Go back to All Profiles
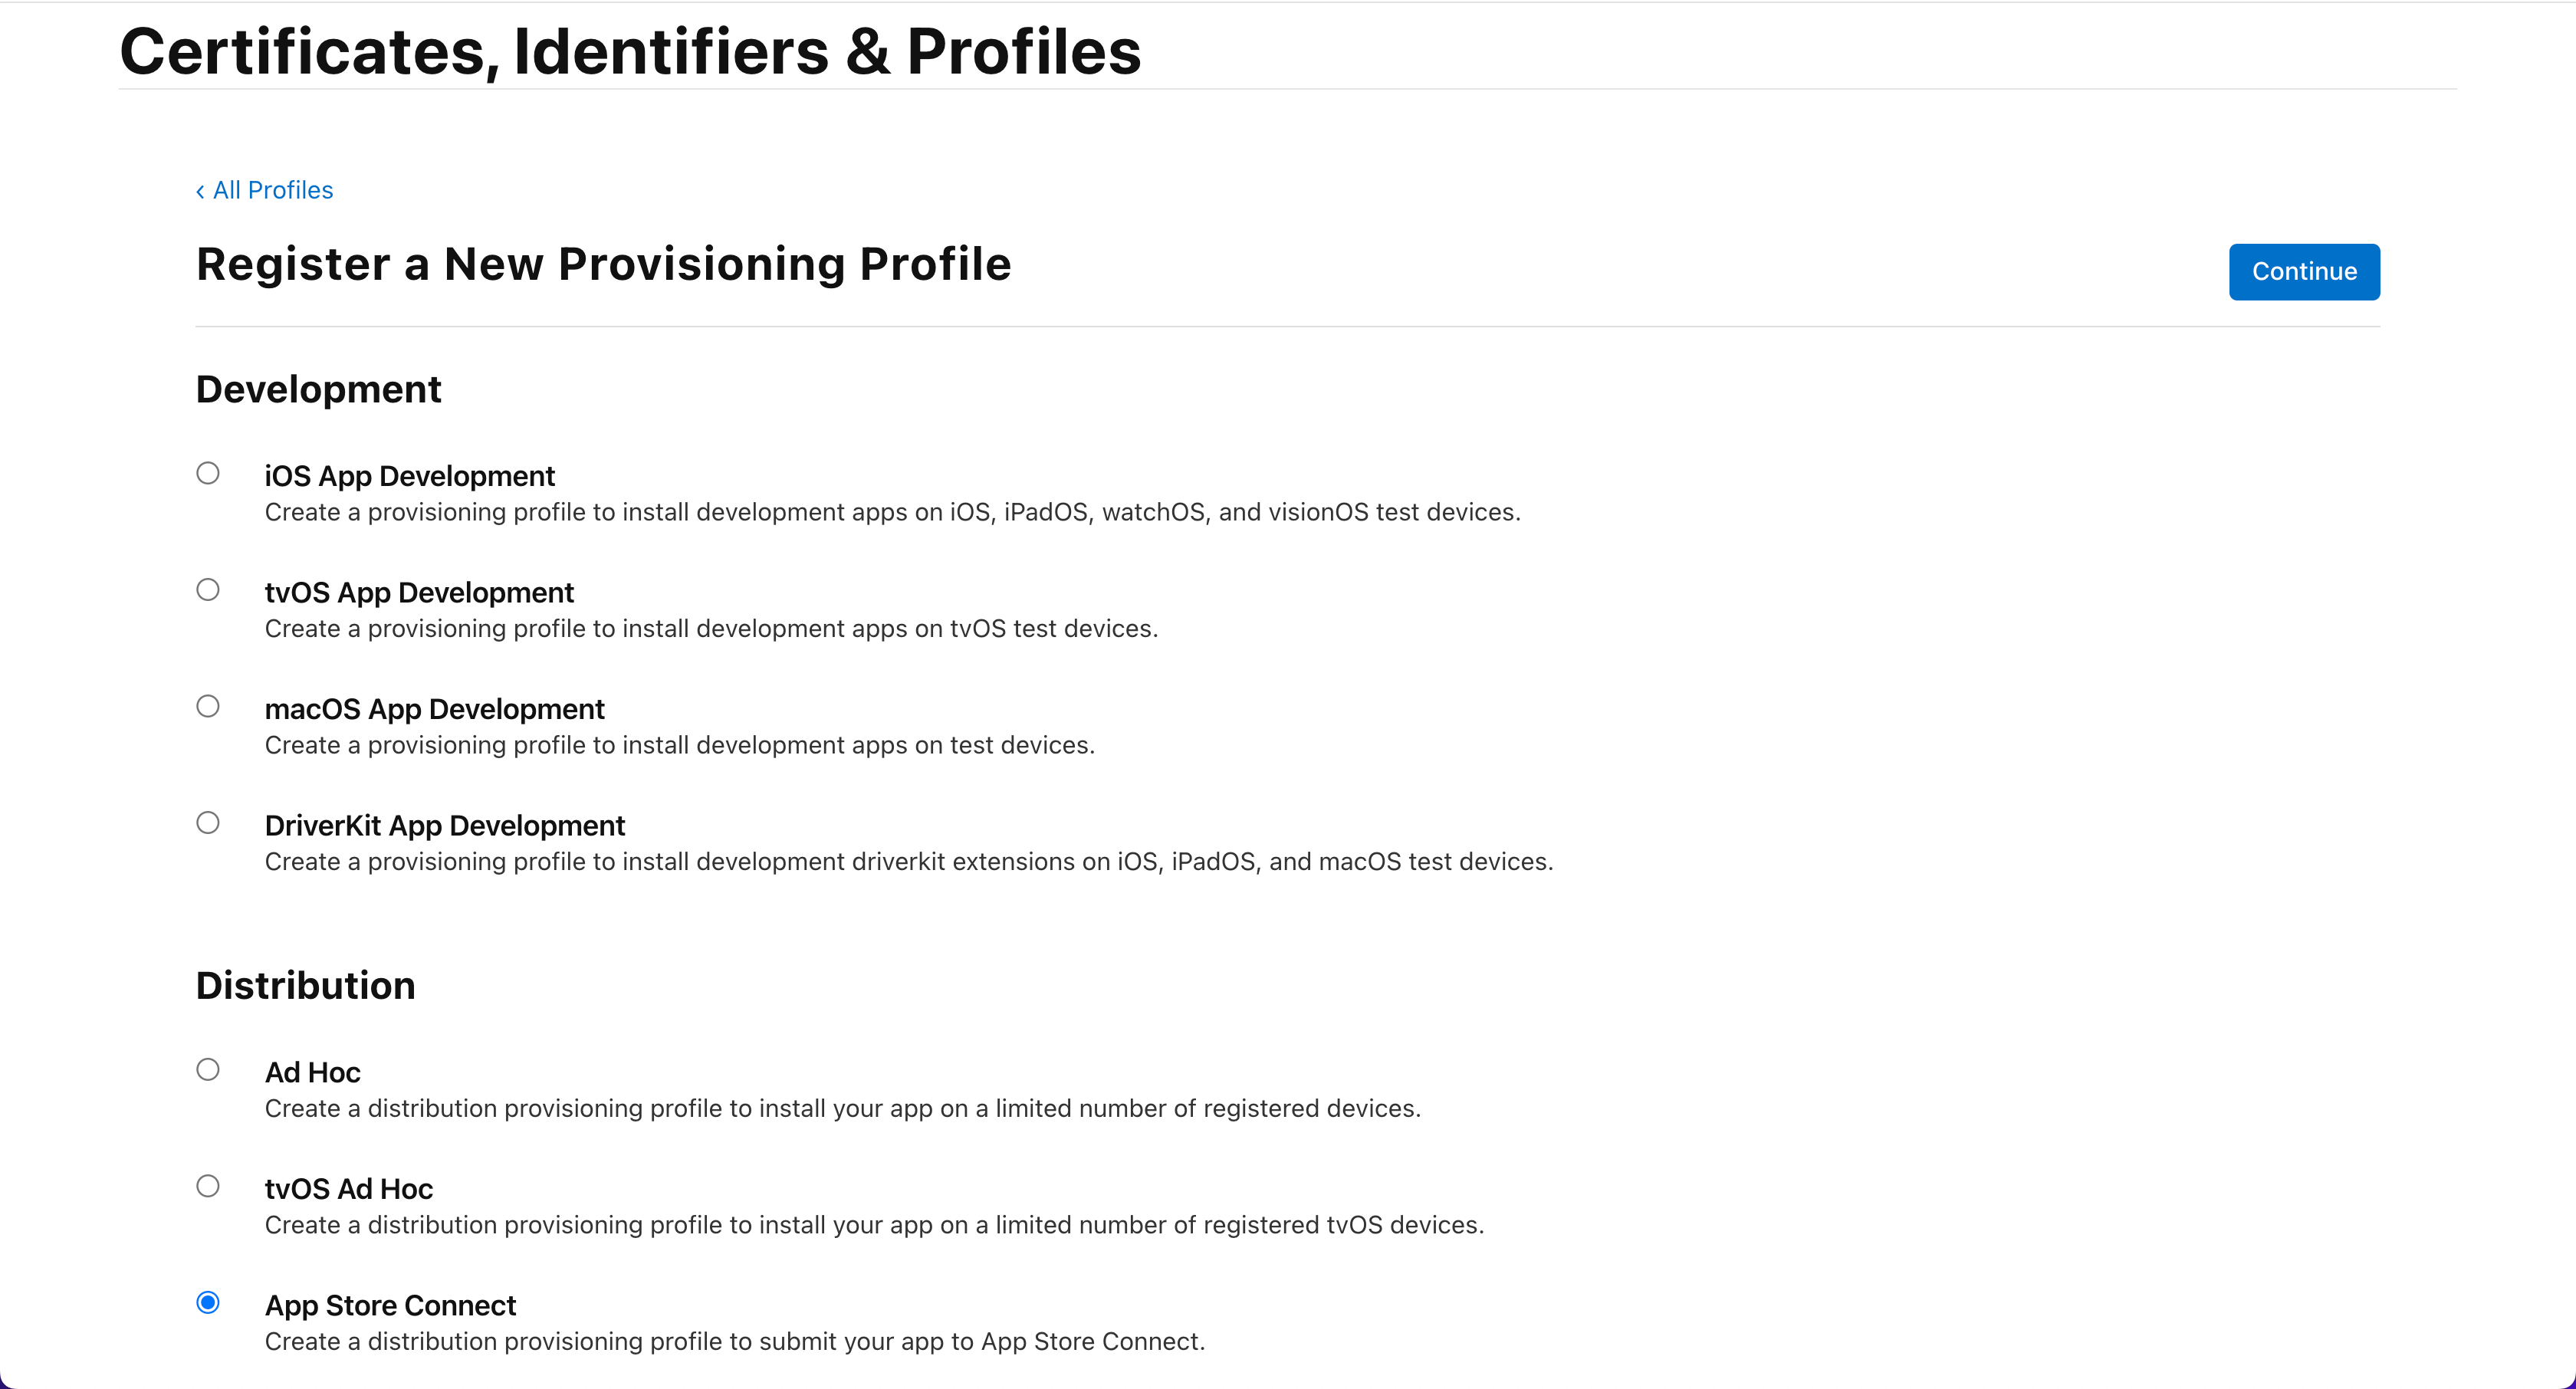This screenshot has width=2576, height=1389. (x=264, y=190)
